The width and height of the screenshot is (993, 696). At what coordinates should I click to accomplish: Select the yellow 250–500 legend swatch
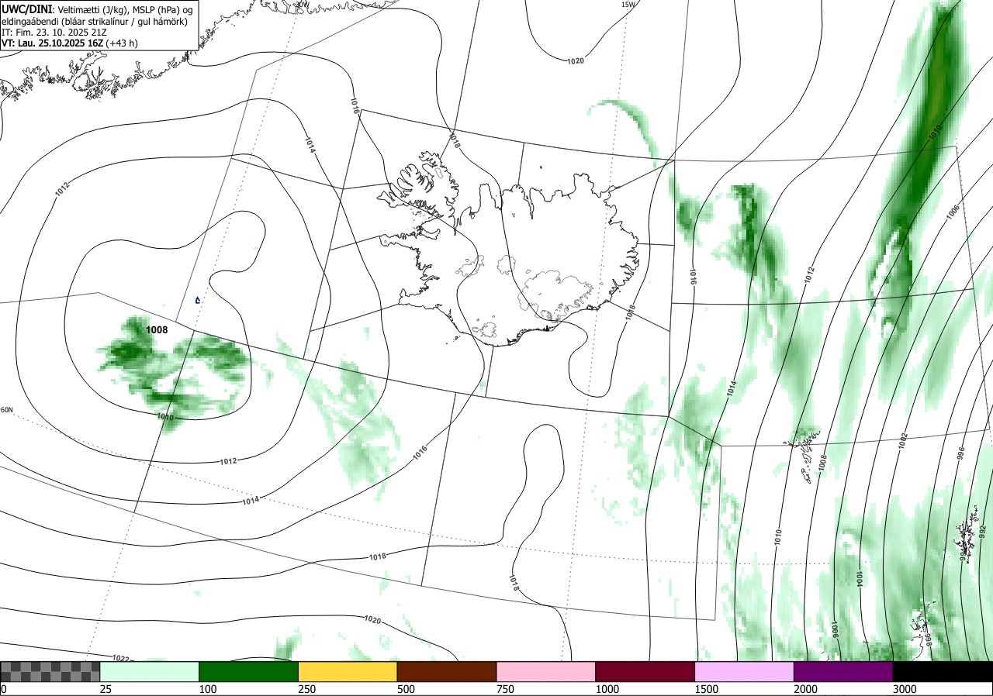[x=348, y=671]
